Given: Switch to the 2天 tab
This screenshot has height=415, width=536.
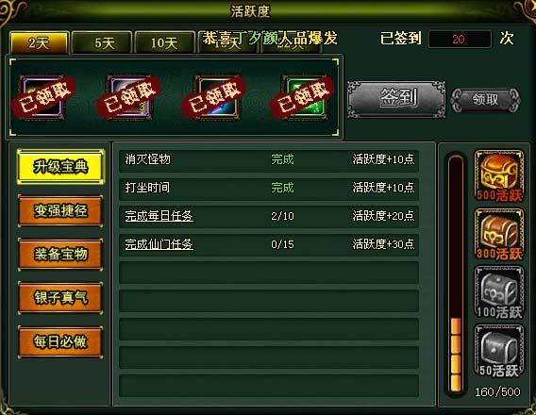Looking at the screenshot, I should [39, 42].
